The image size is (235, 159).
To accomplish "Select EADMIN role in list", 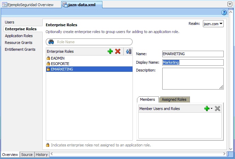I will click(89, 58).
